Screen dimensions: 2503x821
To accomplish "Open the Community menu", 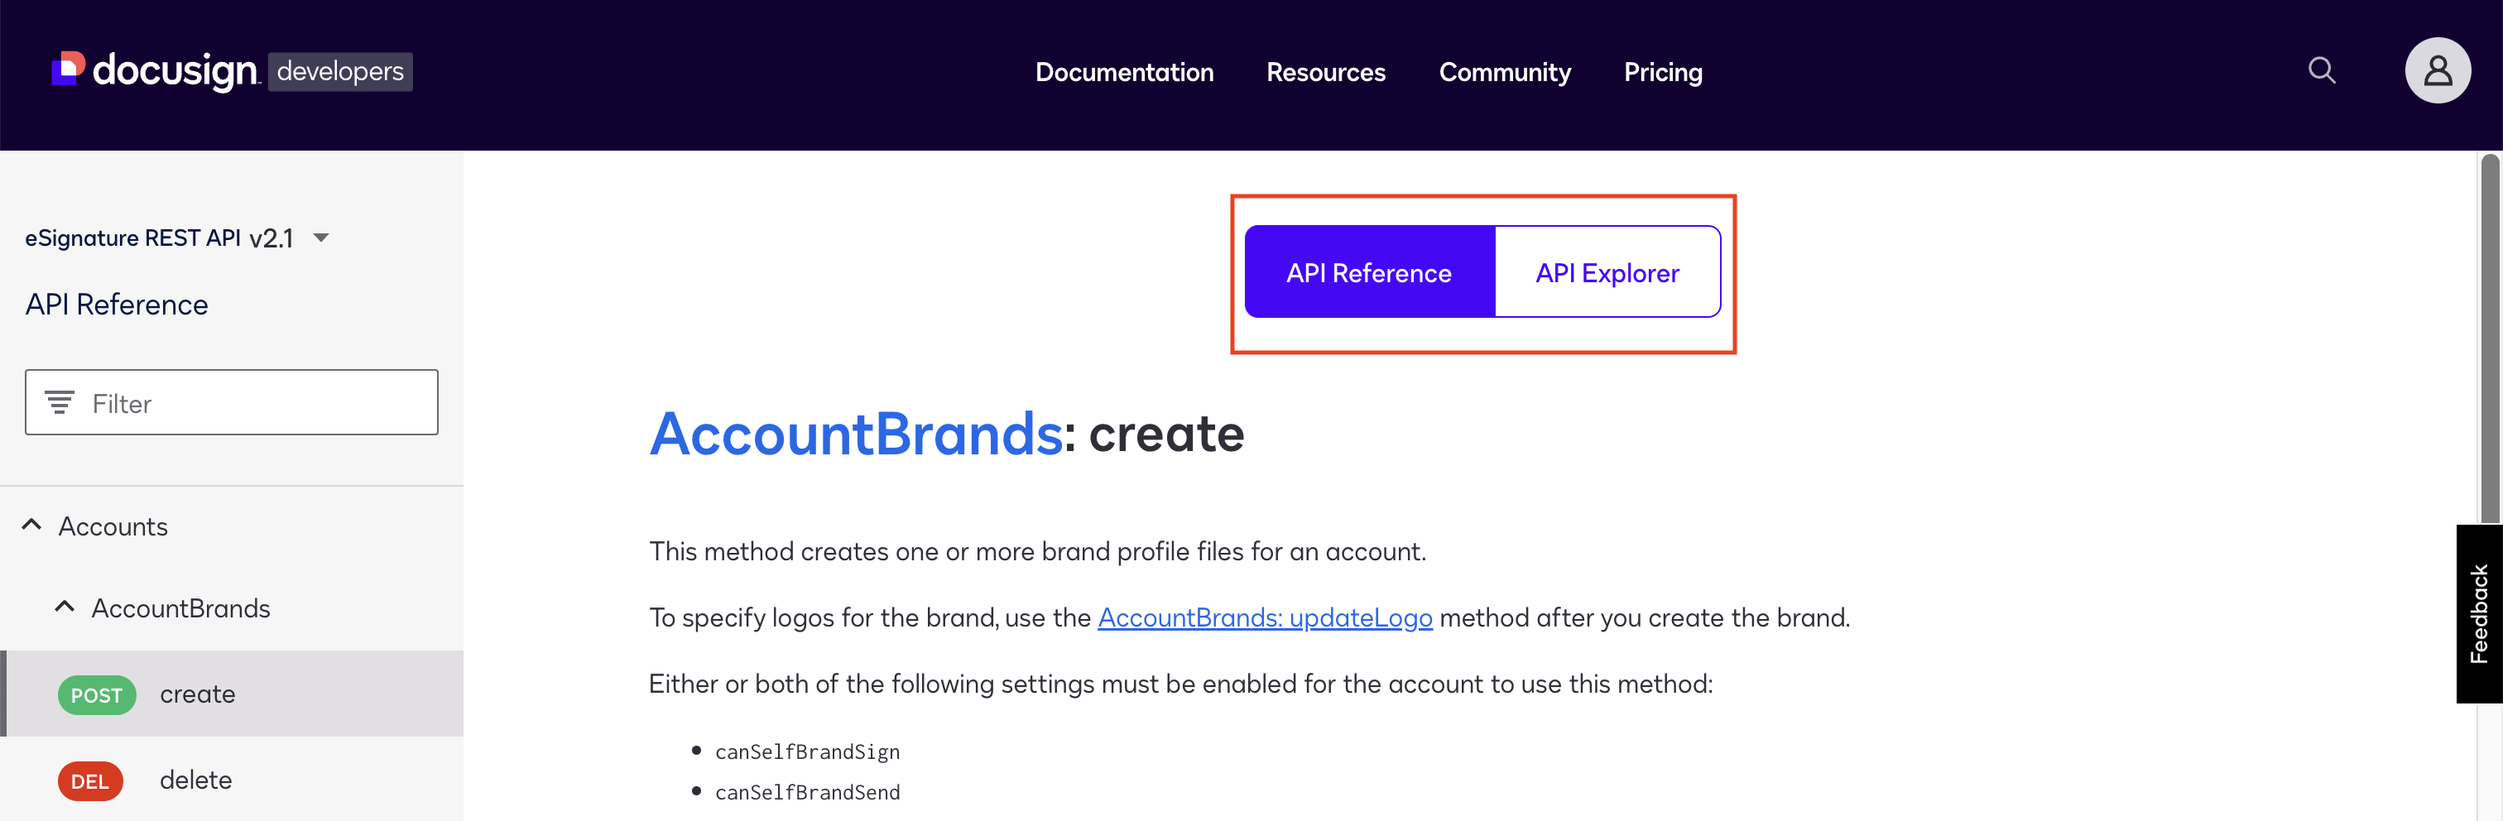I will [1504, 72].
